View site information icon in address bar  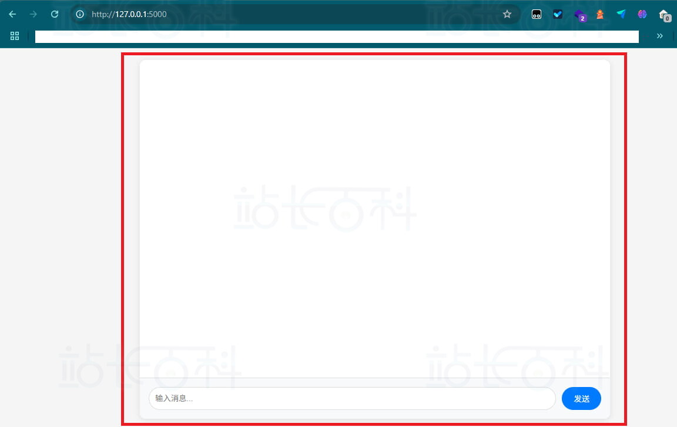pos(80,14)
